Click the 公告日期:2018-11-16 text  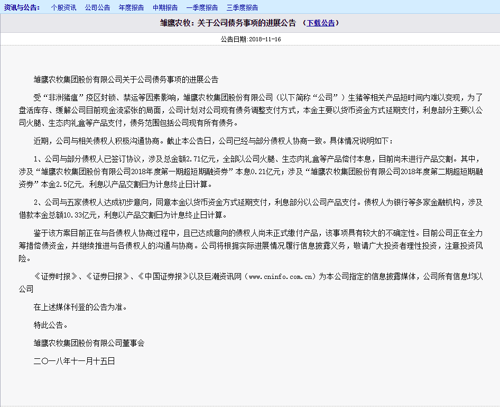click(x=251, y=39)
